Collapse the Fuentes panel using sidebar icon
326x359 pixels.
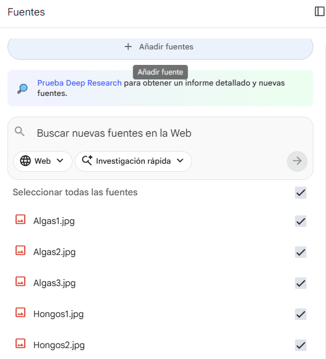pyautogui.click(x=320, y=11)
